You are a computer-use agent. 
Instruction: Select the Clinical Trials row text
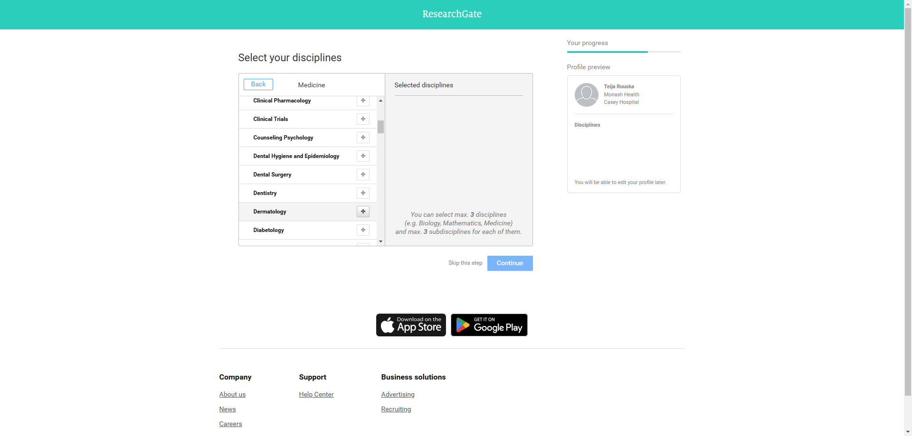click(270, 119)
